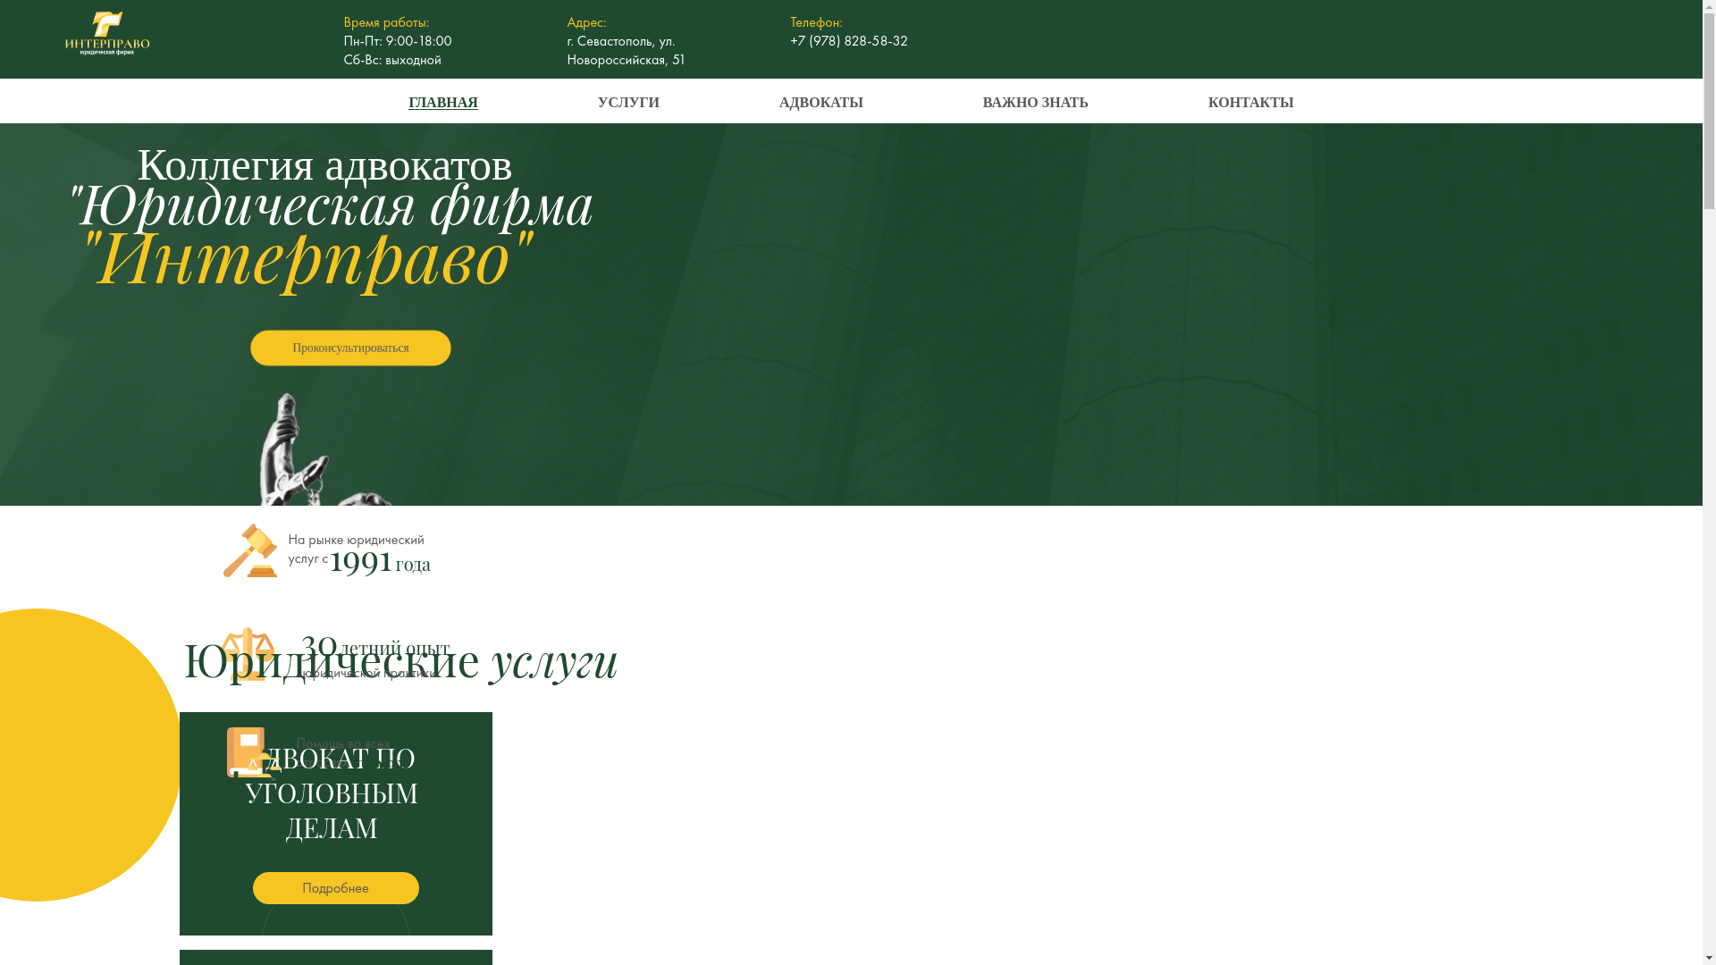Click the address text Новороссийская, 51

click(x=626, y=60)
